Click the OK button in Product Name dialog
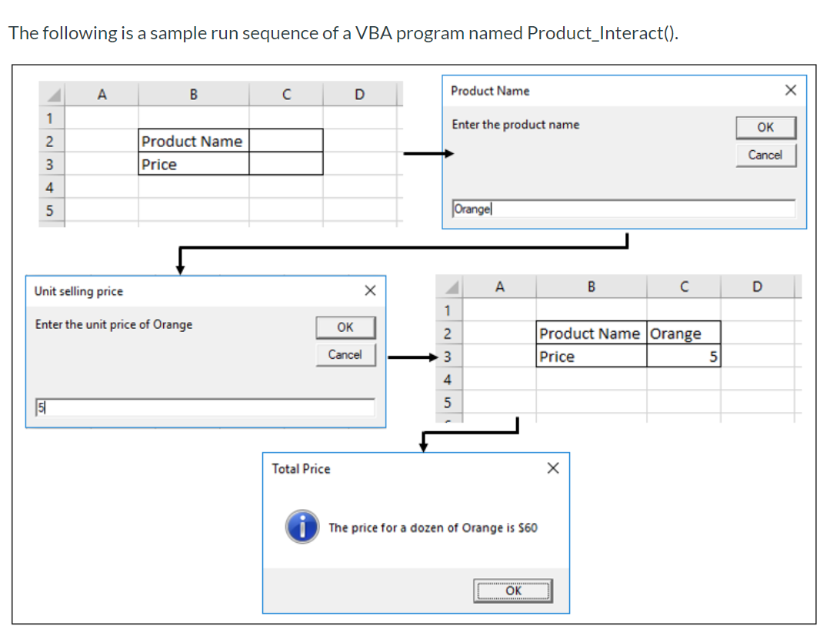This screenshot has width=830, height=643. pyautogui.click(x=765, y=127)
